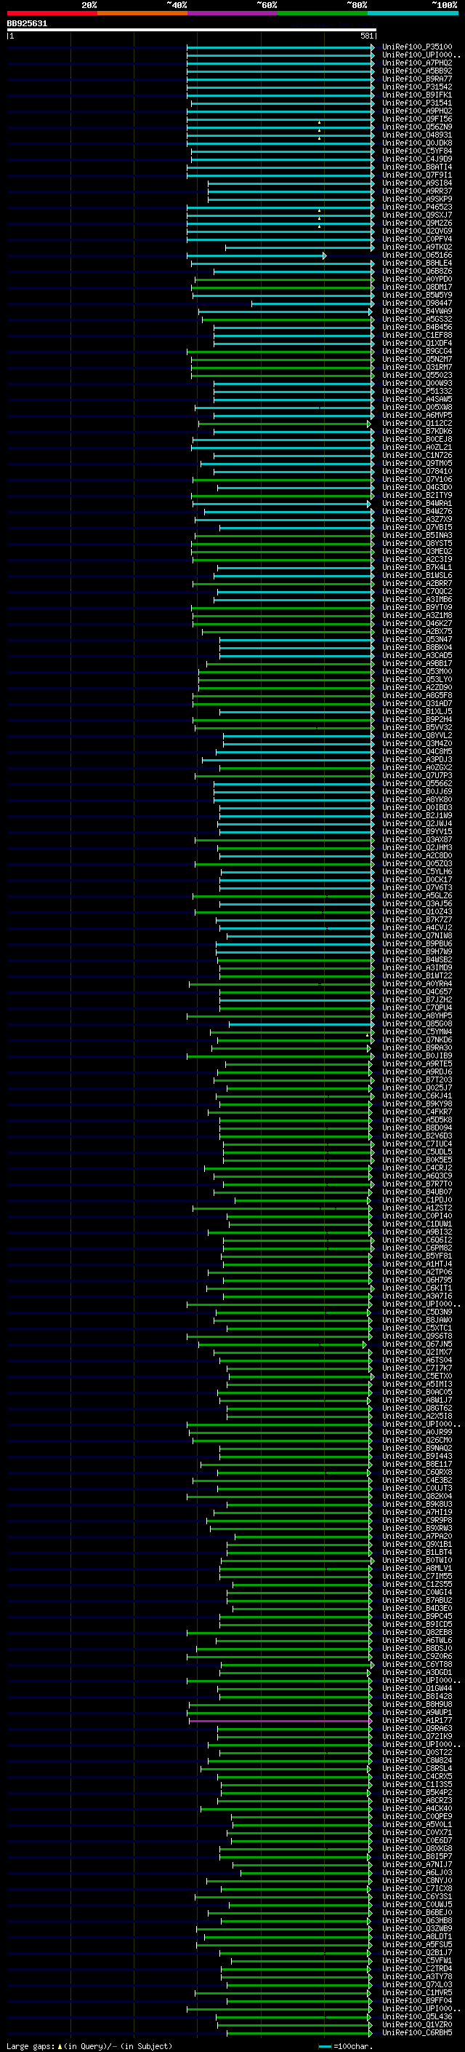Click the UniRef100_C8RSL4 label
The width and height of the screenshot is (465, 2052).
[x=416, y=1768]
